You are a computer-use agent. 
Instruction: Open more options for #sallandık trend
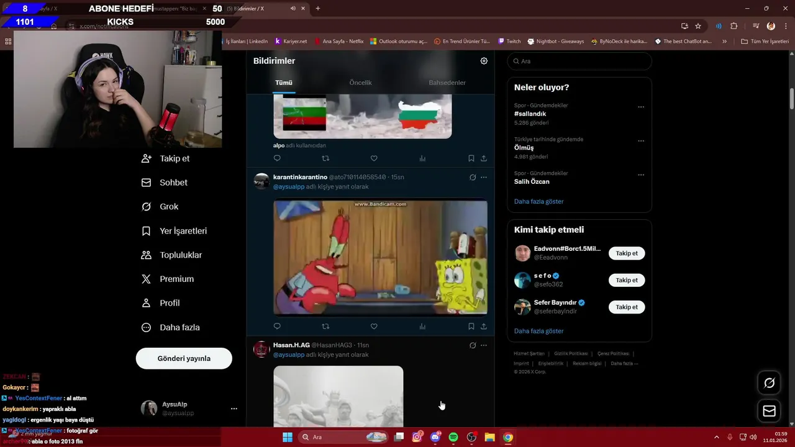[641, 107]
